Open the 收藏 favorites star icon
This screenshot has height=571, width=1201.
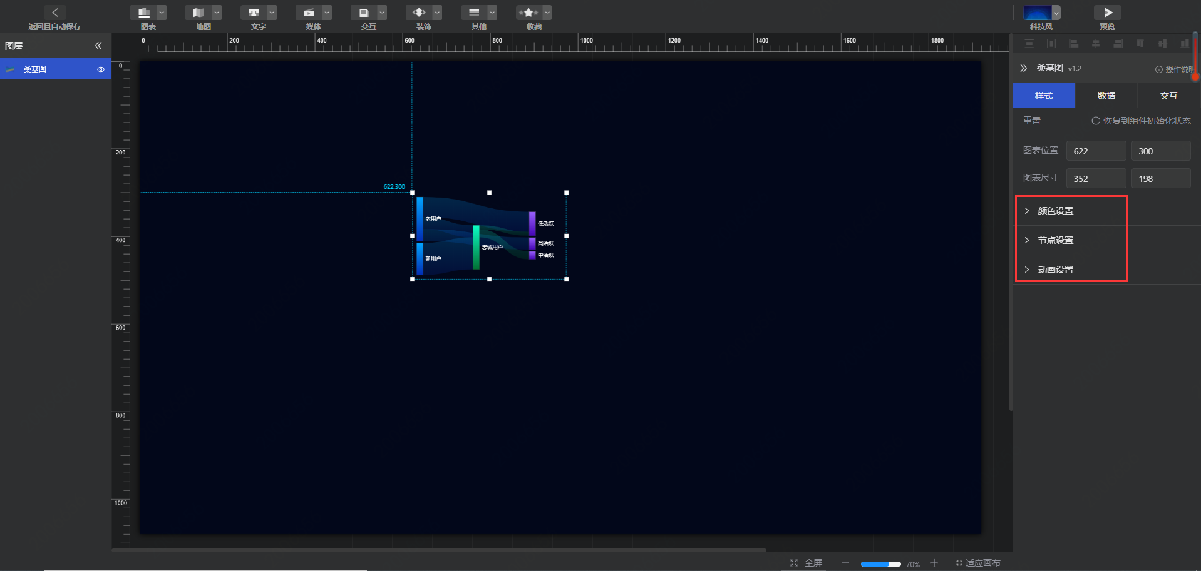pos(529,13)
